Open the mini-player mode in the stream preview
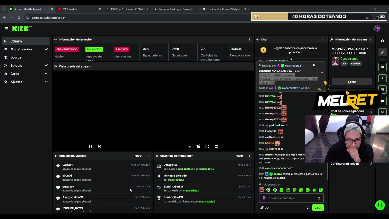This screenshot has height=219, width=389. [189, 146]
